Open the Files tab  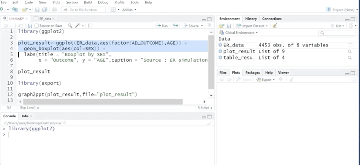[223, 73]
